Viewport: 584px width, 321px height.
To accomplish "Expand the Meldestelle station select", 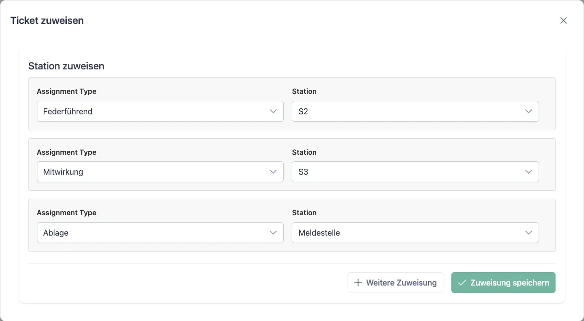I will (x=404, y=233).
